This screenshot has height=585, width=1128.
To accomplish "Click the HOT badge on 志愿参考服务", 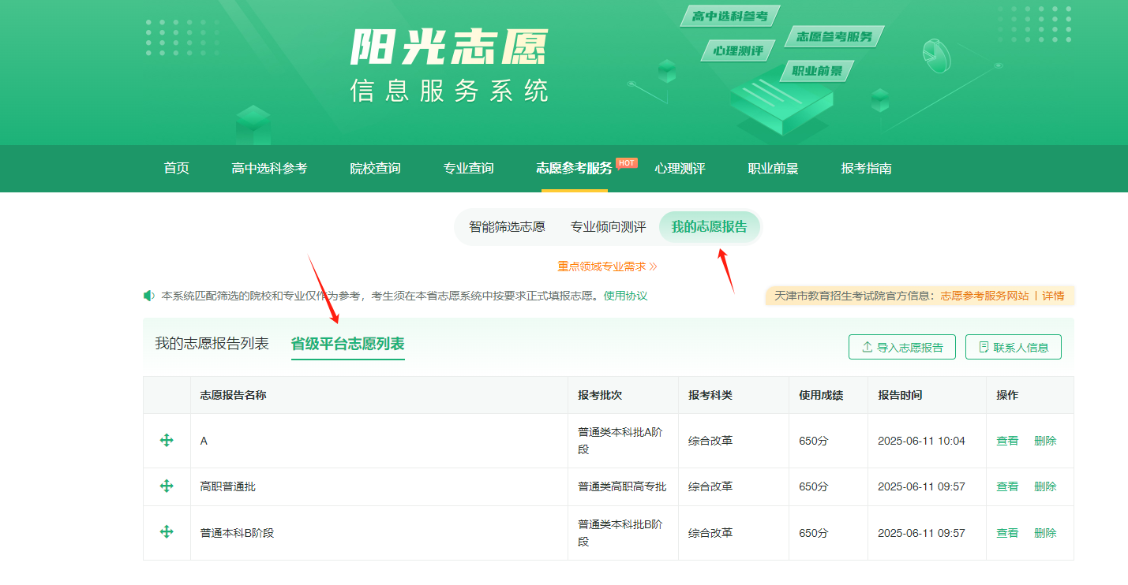I will tap(627, 162).
